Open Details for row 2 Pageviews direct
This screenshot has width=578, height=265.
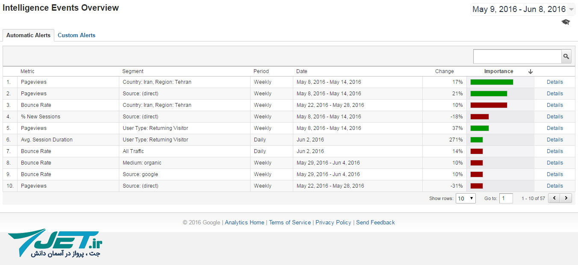[x=555, y=94]
